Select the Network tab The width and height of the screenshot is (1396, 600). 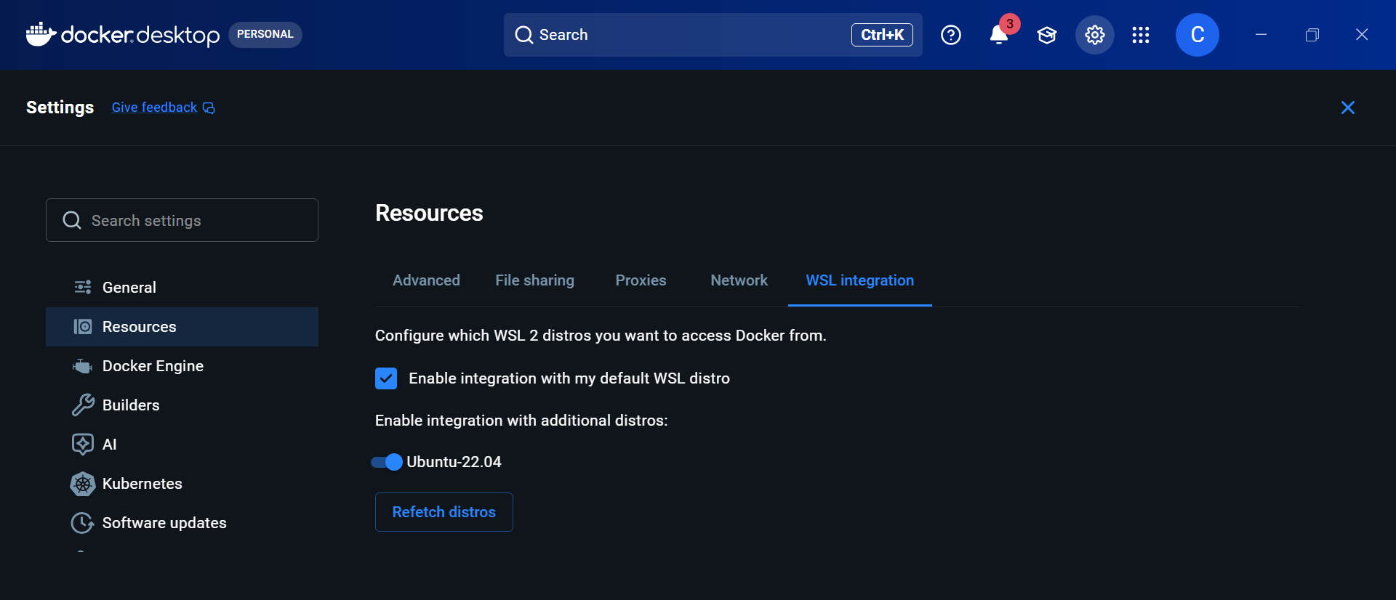pos(739,280)
